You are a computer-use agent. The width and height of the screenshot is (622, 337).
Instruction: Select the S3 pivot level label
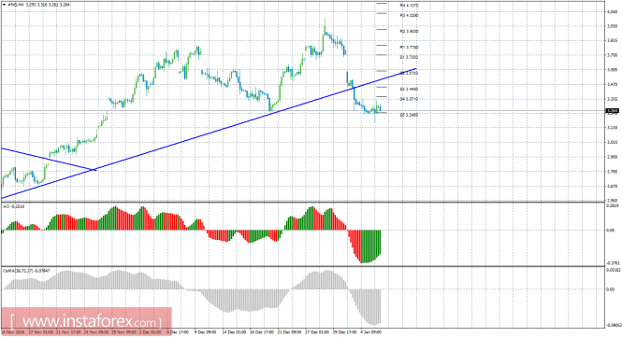(409, 90)
